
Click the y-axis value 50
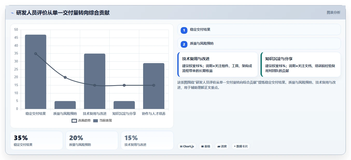coord(16,30)
